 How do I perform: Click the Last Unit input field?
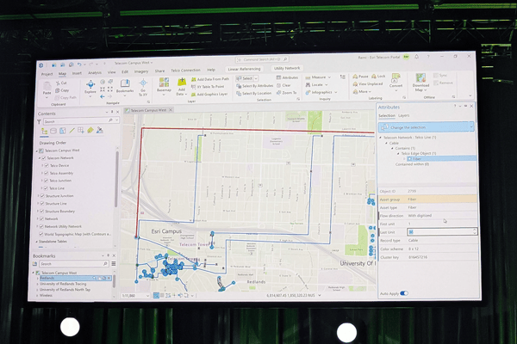point(442,231)
